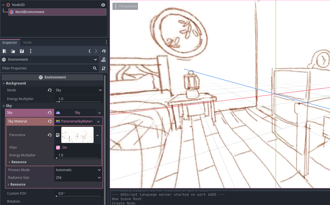The height and width of the screenshot is (205, 330).
Task: Revert the Sky Material property
Action: pyautogui.click(x=50, y=121)
